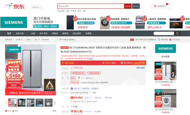190x115 pixels.
Task: Click 大家电 breadcrumb link
Action: tap(19, 40)
